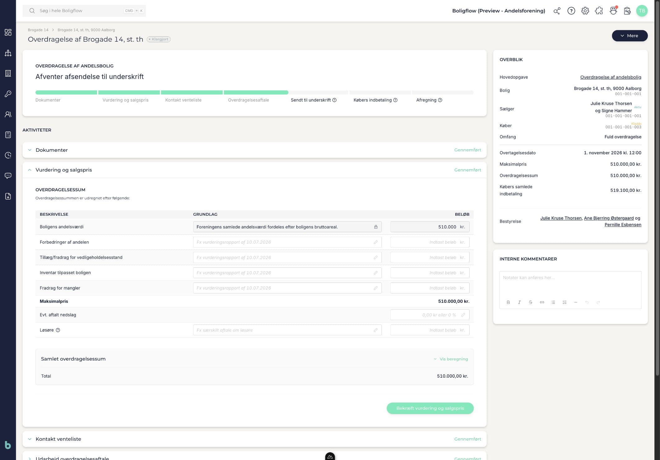This screenshot has height=460, width=660.
Task: Expand Vis beregning details
Action: tap(451, 359)
